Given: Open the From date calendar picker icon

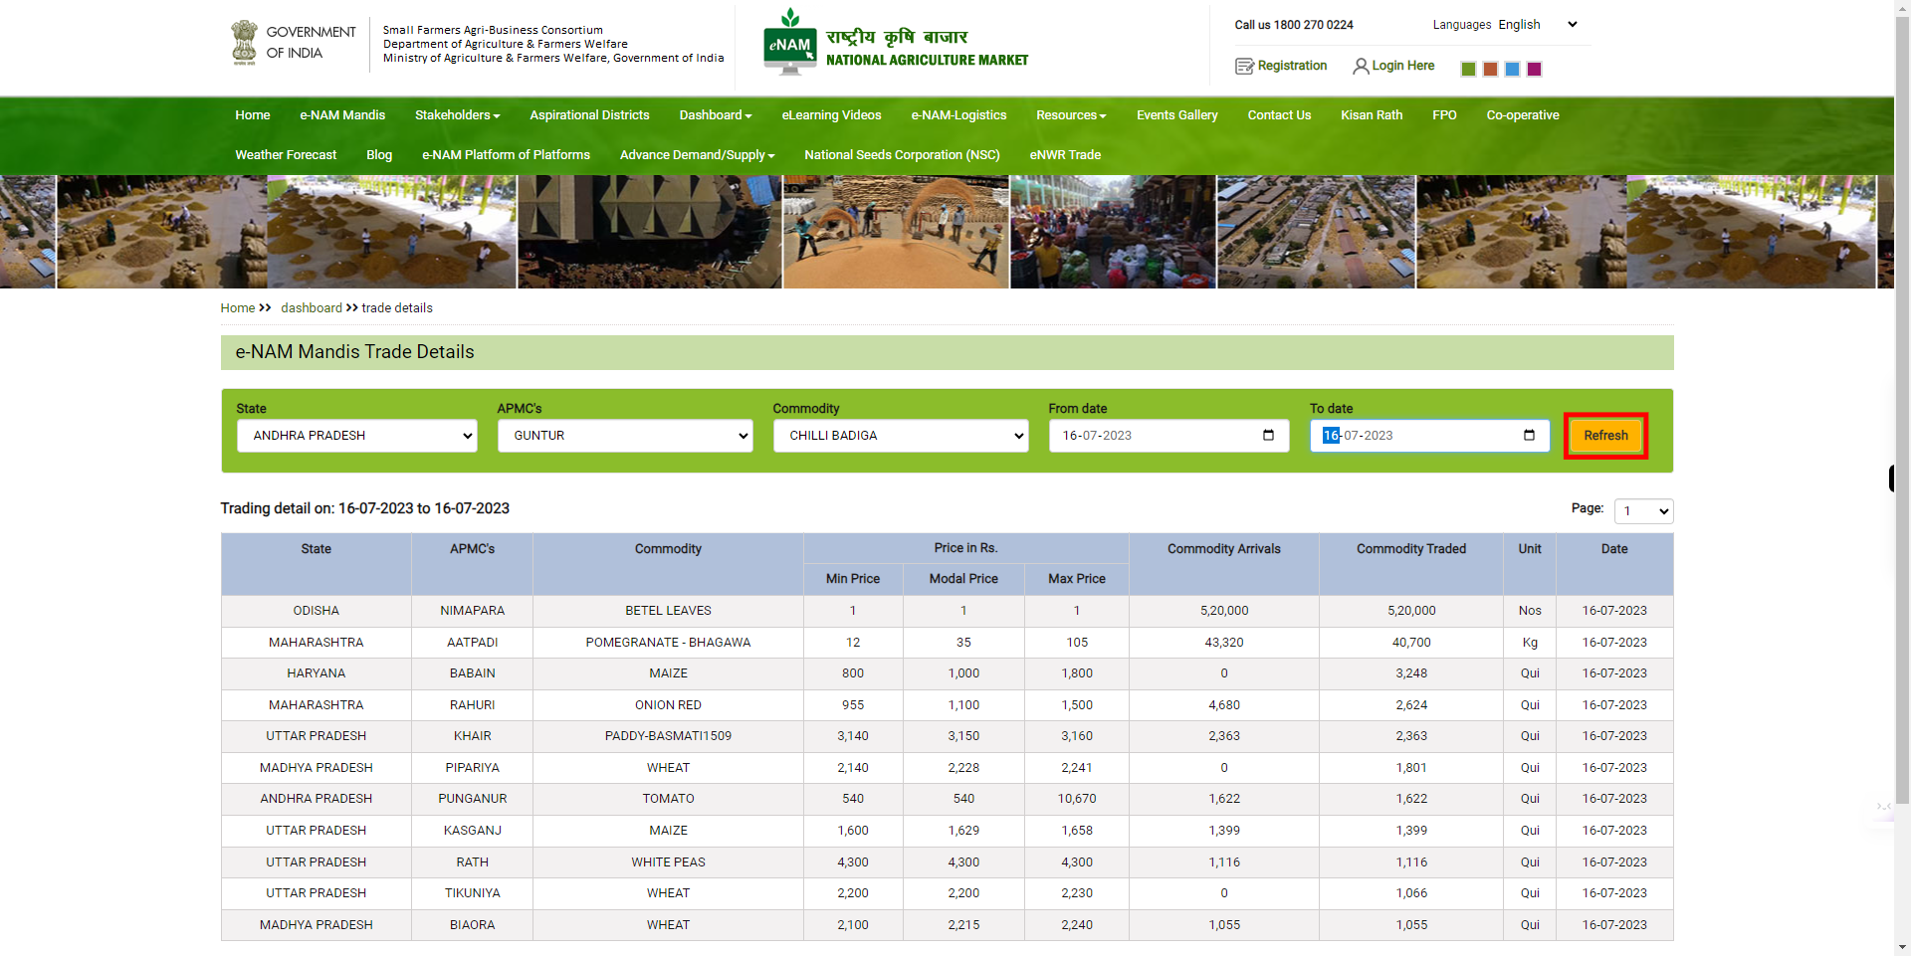Looking at the screenshot, I should tap(1268, 435).
